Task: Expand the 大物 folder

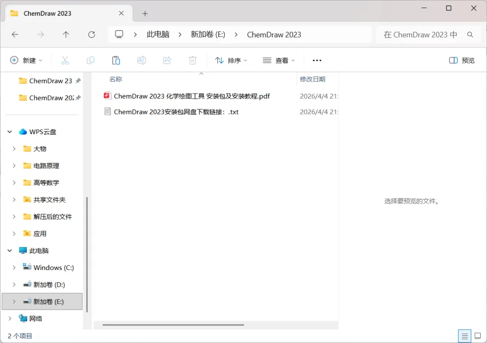Action: pos(14,149)
